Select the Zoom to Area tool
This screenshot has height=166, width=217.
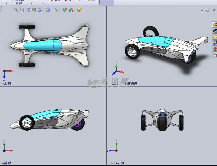[22, 10]
